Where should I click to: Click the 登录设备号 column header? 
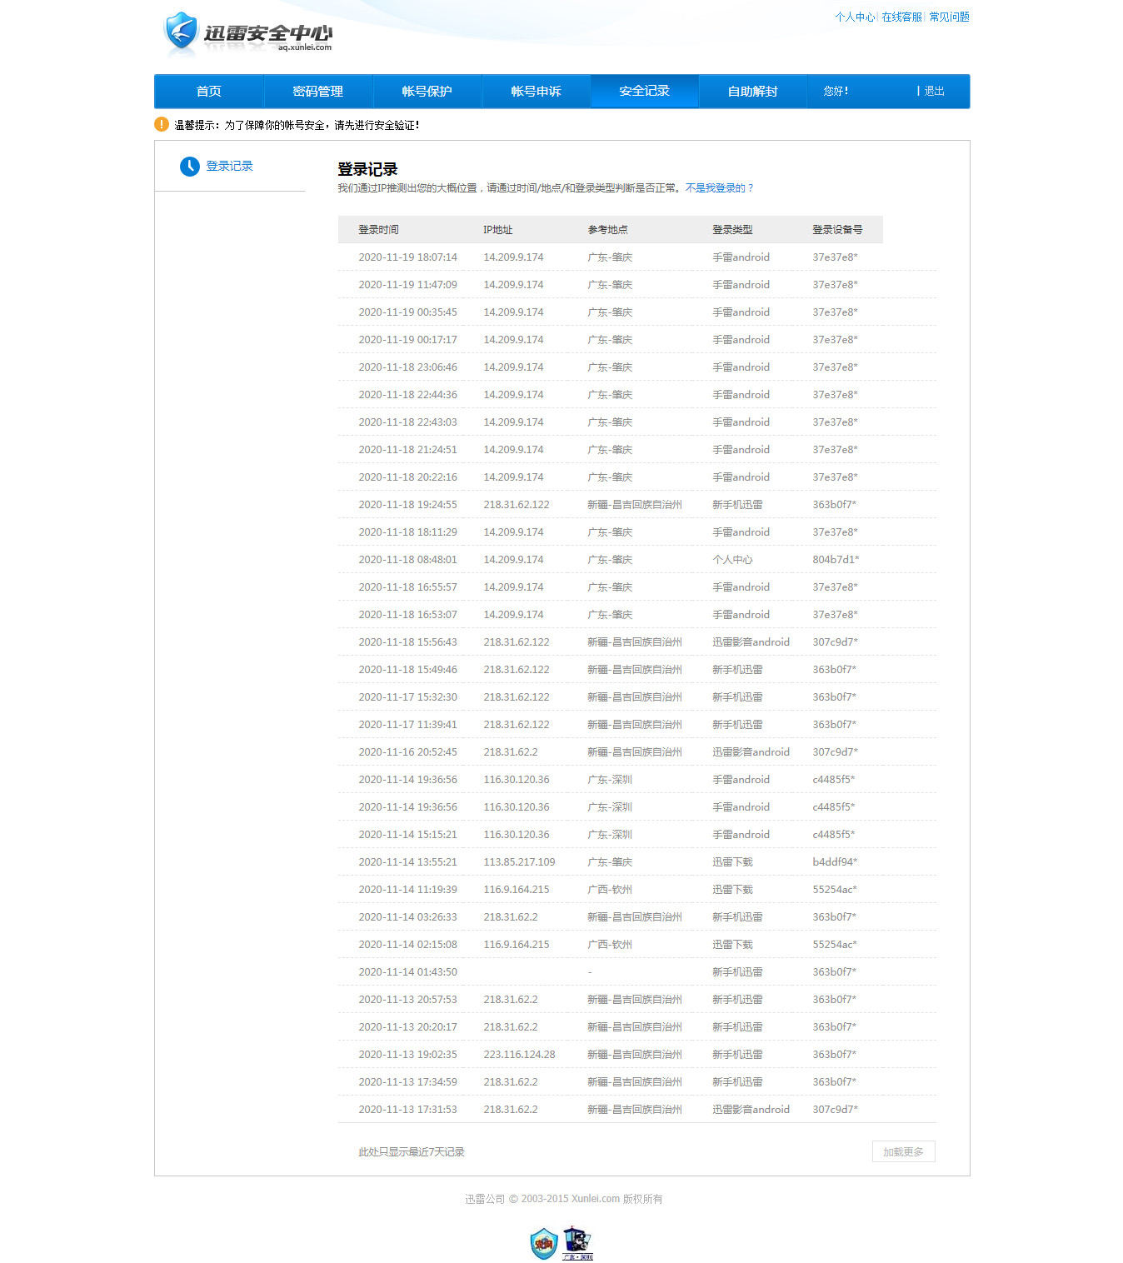837,230
